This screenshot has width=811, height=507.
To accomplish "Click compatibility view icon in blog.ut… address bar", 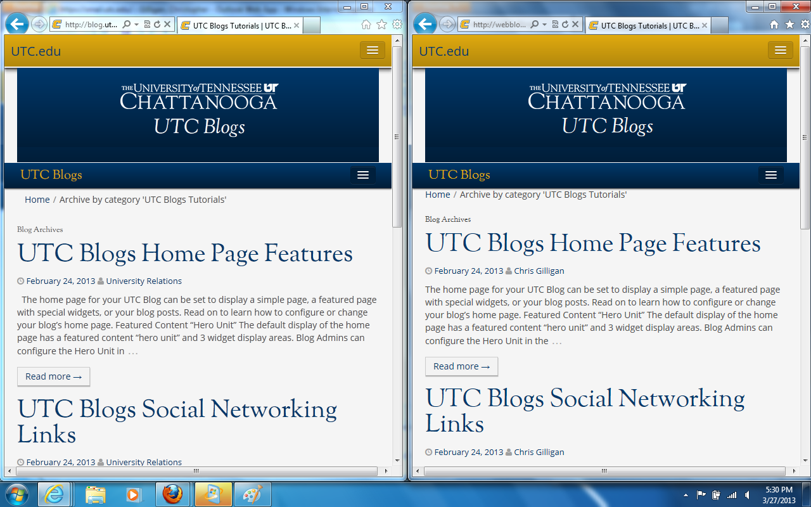I will (x=147, y=25).
